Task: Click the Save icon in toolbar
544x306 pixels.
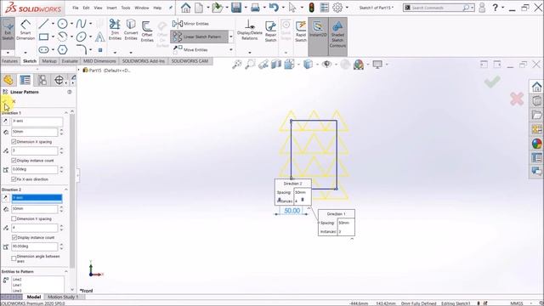Action: point(236,8)
